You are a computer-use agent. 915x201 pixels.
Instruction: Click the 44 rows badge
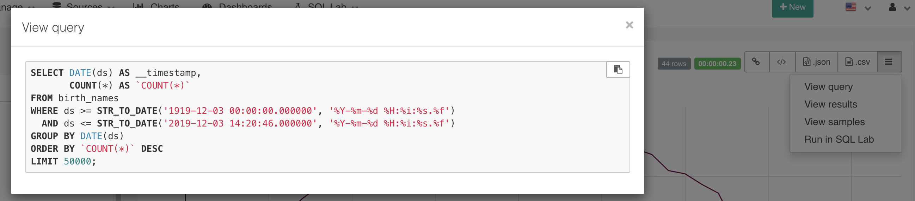tap(674, 64)
